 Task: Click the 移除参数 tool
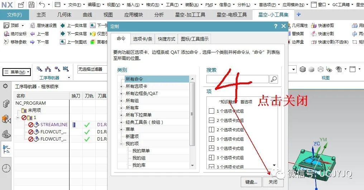pos(15,42)
